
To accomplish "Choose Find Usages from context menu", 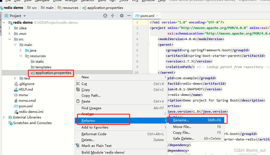I will [121, 108].
